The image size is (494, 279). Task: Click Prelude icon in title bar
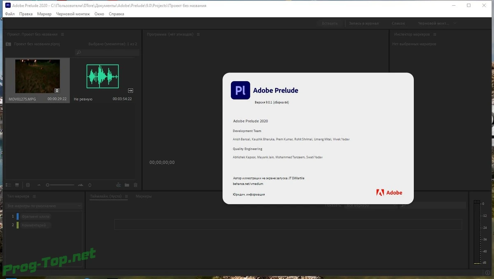click(x=8, y=5)
